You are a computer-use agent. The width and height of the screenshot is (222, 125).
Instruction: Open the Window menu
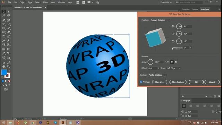pyautogui.click(x=61, y=2)
